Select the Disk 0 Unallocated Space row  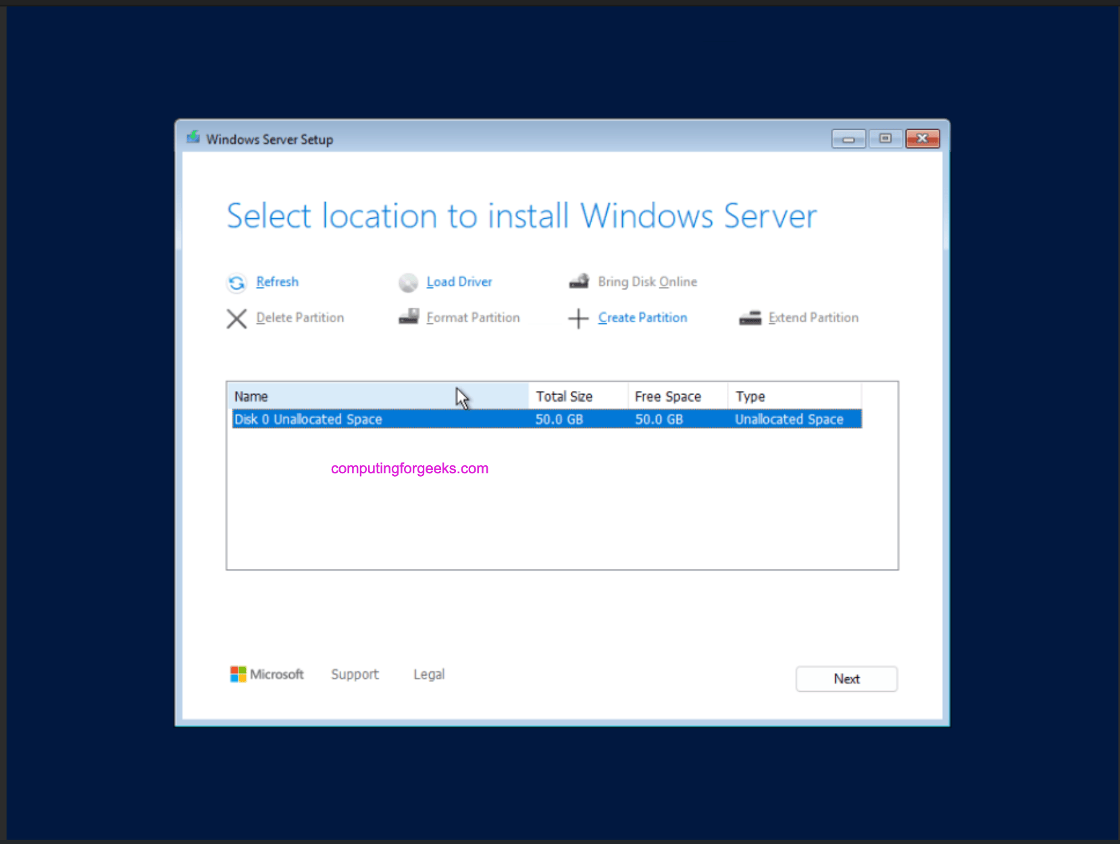(473, 419)
